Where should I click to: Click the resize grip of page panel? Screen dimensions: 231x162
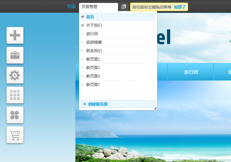155,108
